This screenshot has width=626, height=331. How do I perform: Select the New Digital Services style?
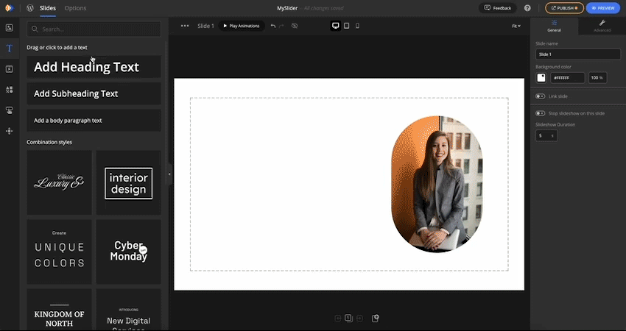(129, 310)
